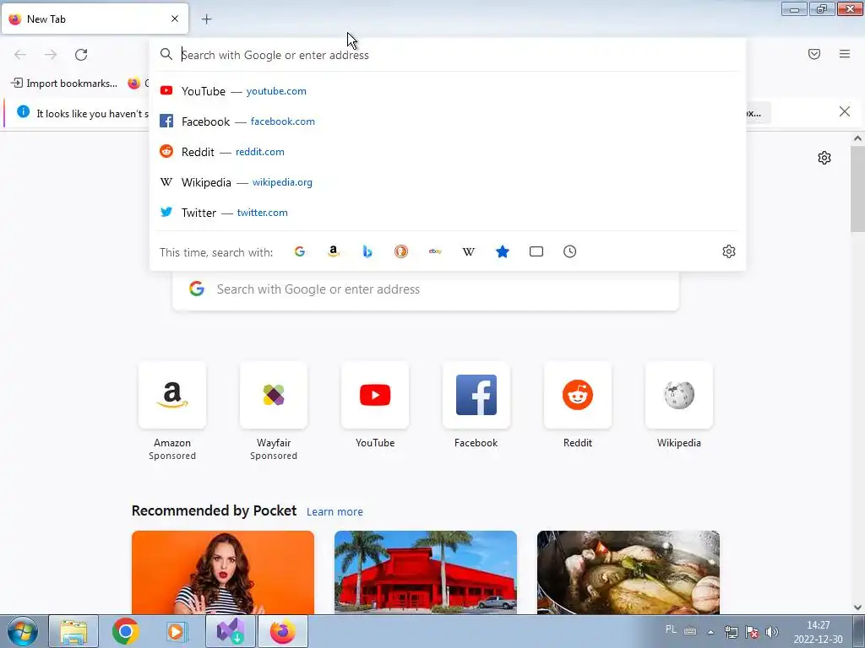
Task: Open the Firefox application menu
Action: pos(845,54)
